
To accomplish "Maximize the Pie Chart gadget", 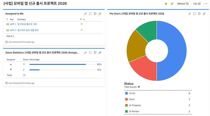I will click(x=195, y=14).
